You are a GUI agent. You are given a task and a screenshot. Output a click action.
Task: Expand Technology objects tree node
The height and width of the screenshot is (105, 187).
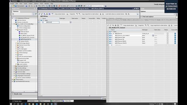tap(16, 43)
